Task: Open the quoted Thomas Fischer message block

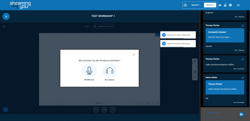Action: click(x=225, y=87)
